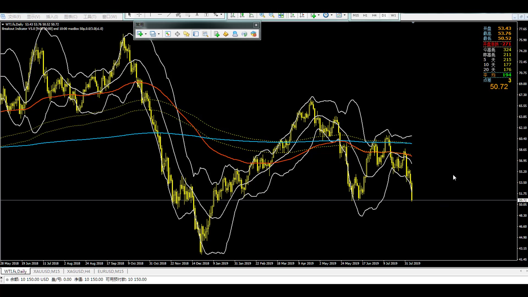The width and height of the screenshot is (528, 297).
Task: Click the signals broadcast icon
Action: [244, 34]
